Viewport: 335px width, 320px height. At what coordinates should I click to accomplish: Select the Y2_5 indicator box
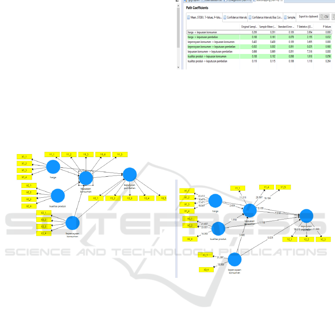point(162,198)
